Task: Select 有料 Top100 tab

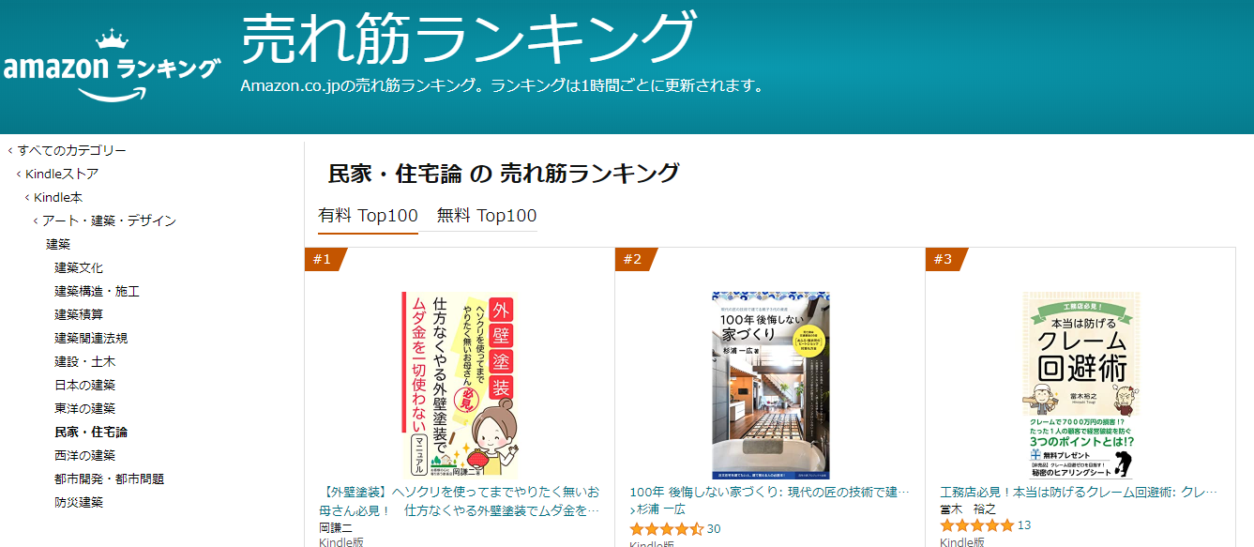Action: (x=368, y=216)
